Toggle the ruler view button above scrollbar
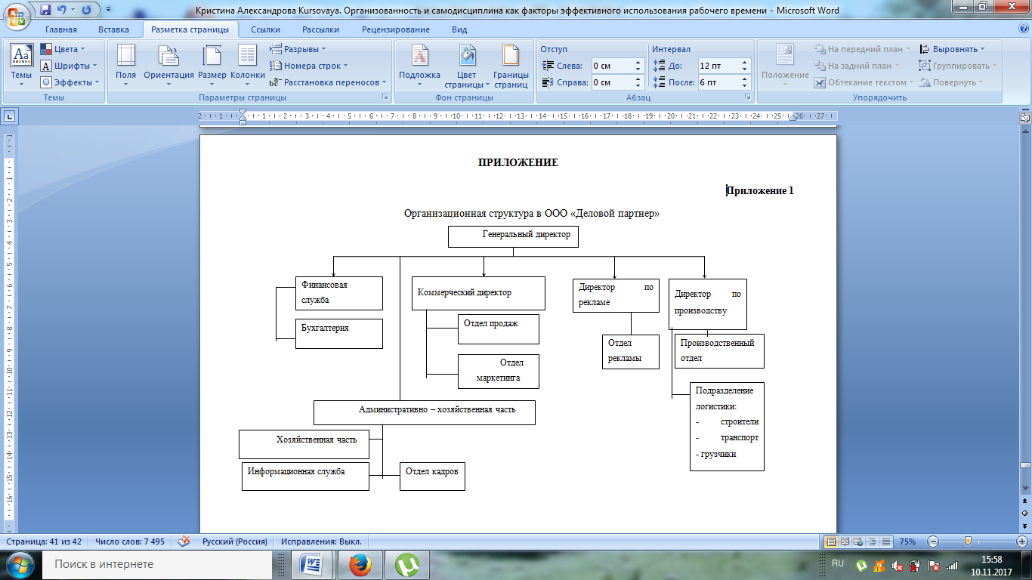This screenshot has width=1032, height=580. point(1025,117)
